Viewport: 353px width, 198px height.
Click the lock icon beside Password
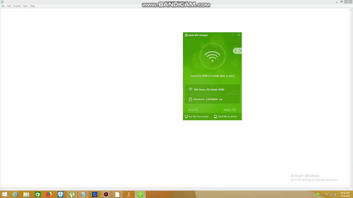(190, 99)
